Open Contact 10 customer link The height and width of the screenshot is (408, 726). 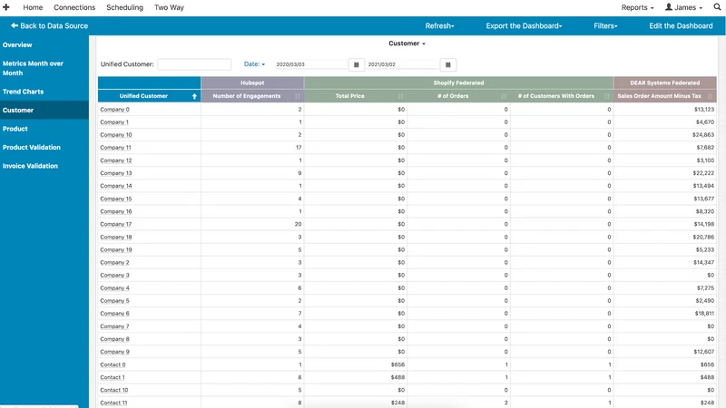pyautogui.click(x=114, y=390)
